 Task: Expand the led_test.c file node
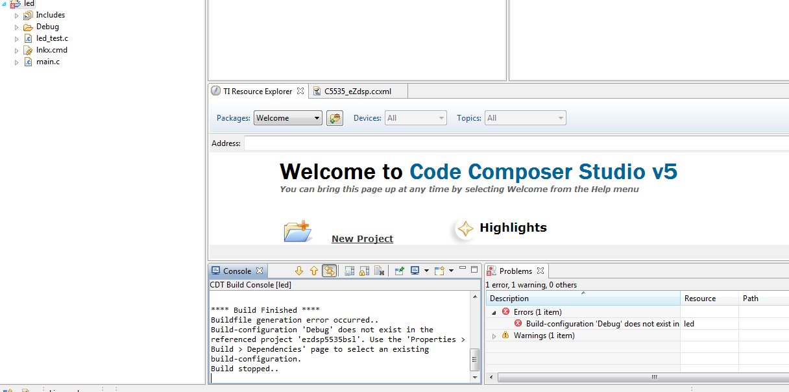click(x=17, y=38)
